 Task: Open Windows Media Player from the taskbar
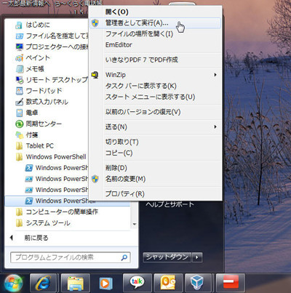(105, 283)
